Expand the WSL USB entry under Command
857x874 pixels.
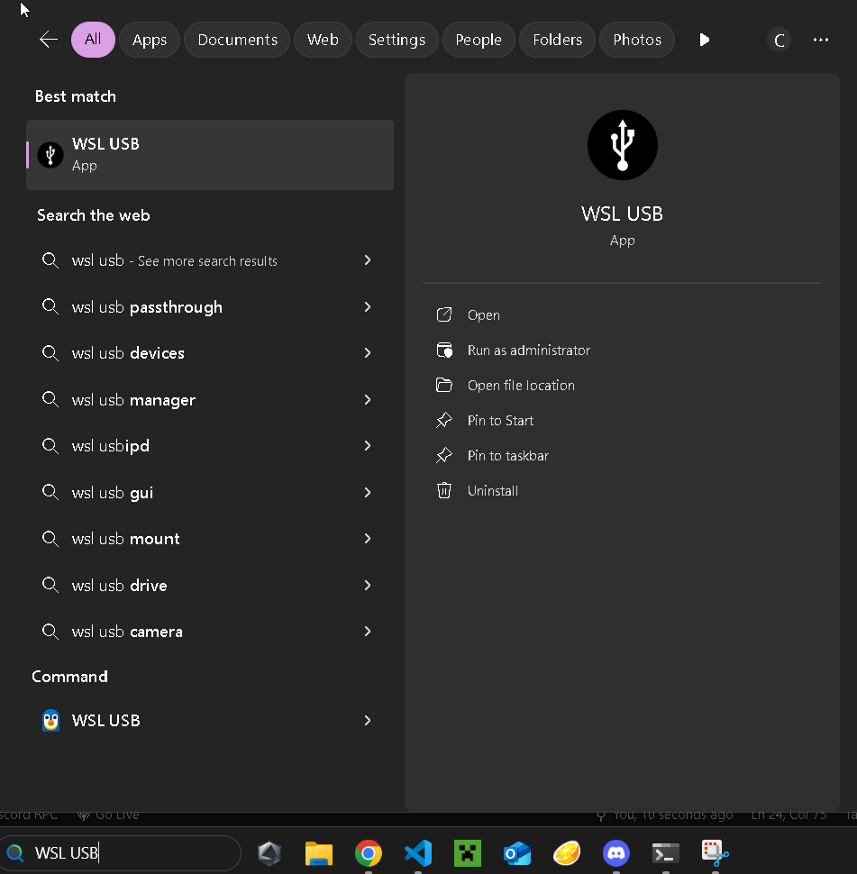(368, 720)
